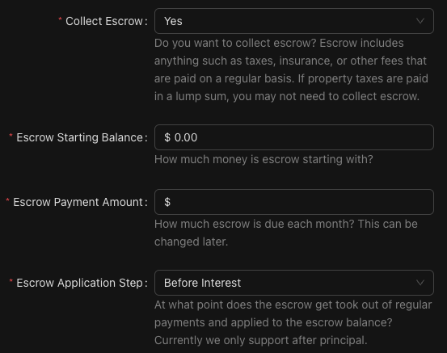
Task: Click the Collect Escrow field label
Action: (104, 21)
